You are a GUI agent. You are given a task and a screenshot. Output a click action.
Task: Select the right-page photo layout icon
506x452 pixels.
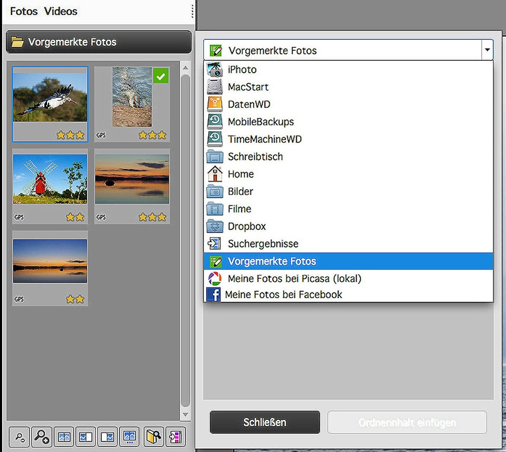[107, 437]
